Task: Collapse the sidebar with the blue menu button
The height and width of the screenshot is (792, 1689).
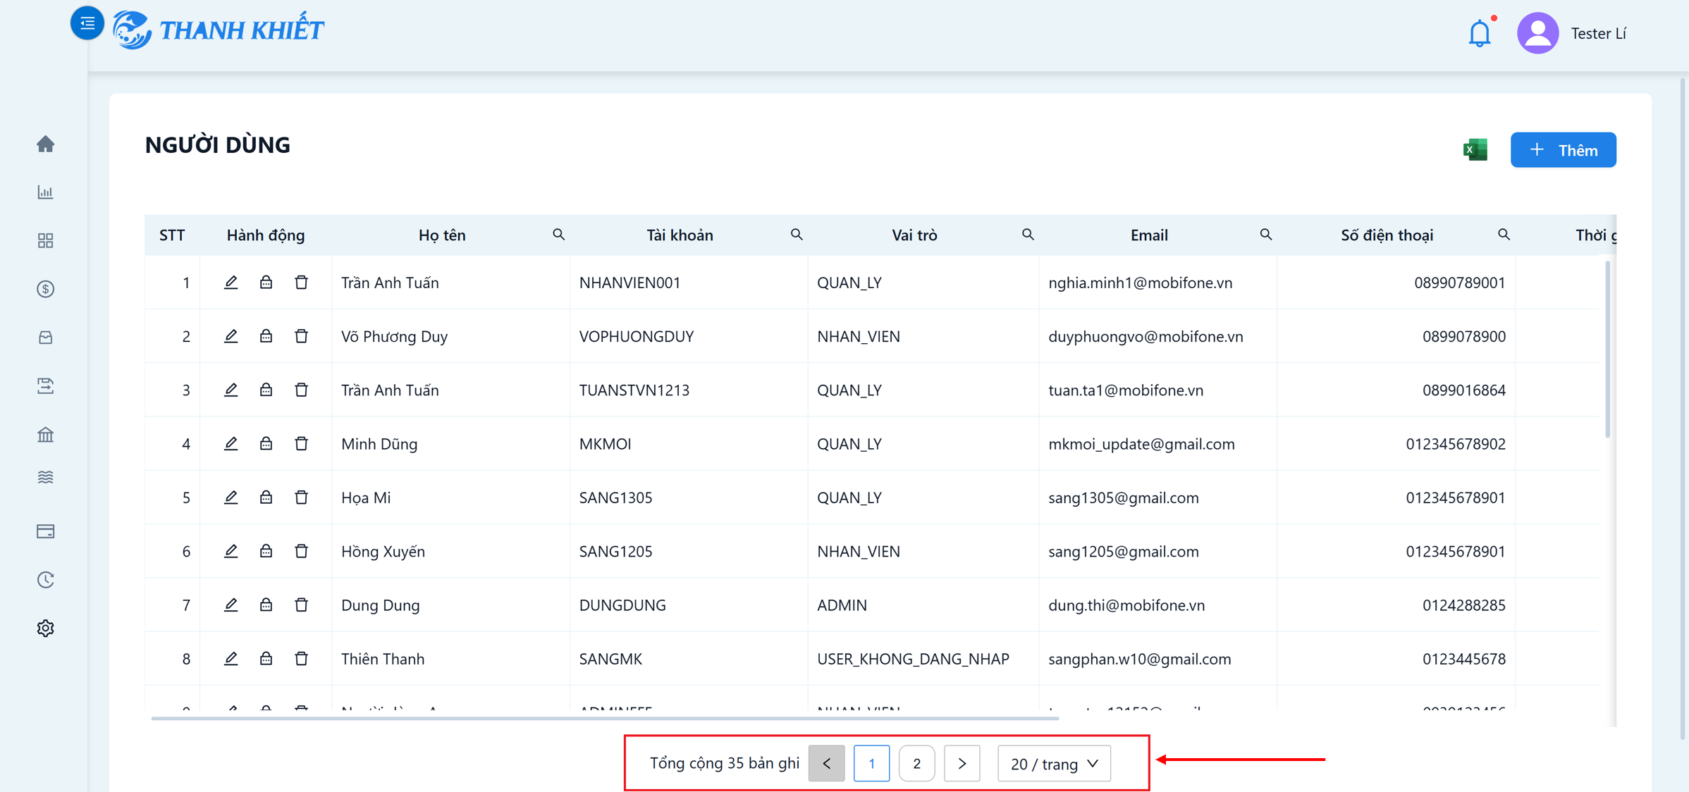Action: pos(87,23)
